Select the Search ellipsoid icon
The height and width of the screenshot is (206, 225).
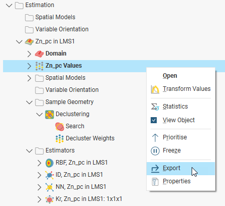[60, 126]
